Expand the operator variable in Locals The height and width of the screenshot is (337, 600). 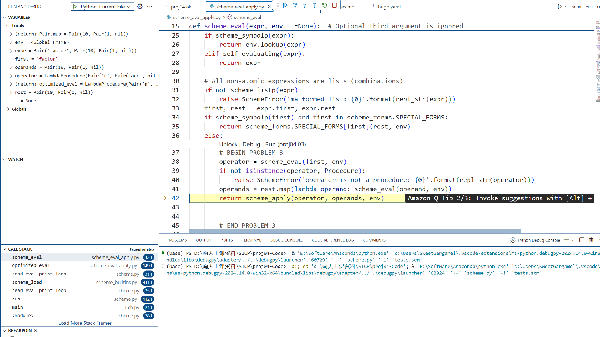[11, 76]
